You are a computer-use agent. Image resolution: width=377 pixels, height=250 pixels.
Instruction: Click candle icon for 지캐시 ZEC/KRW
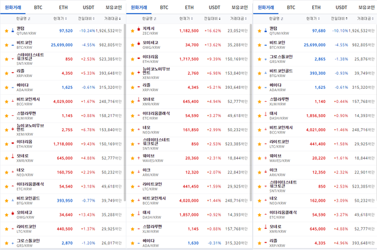pos(139,29)
